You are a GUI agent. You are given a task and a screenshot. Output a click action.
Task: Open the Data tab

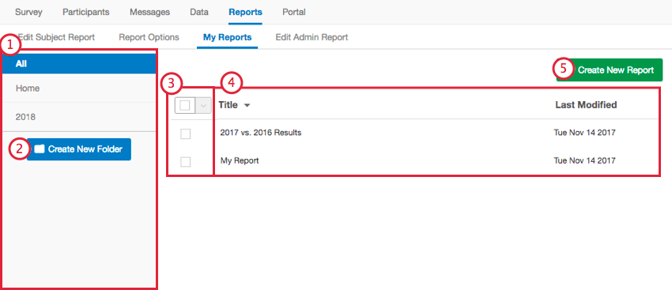tap(199, 12)
